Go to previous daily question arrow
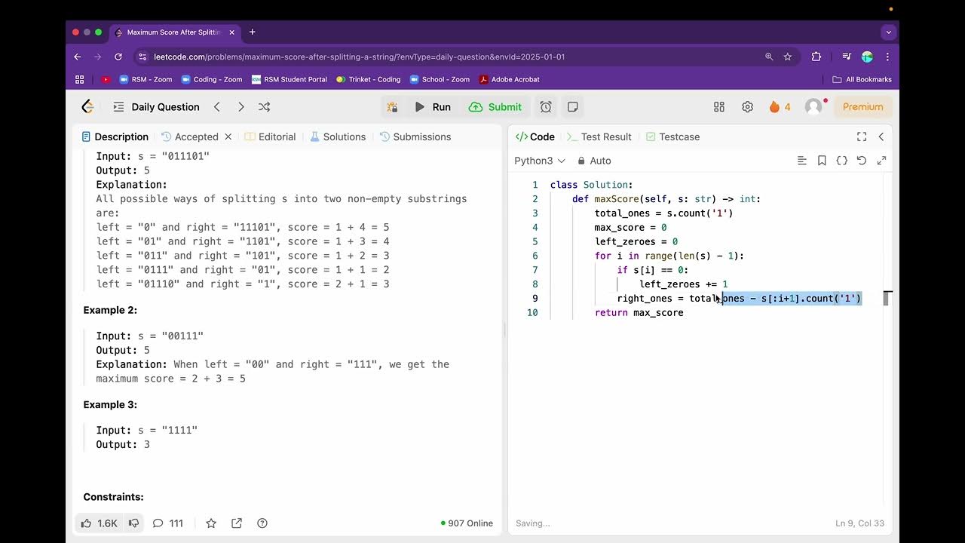The height and width of the screenshot is (543, 965). (x=217, y=107)
